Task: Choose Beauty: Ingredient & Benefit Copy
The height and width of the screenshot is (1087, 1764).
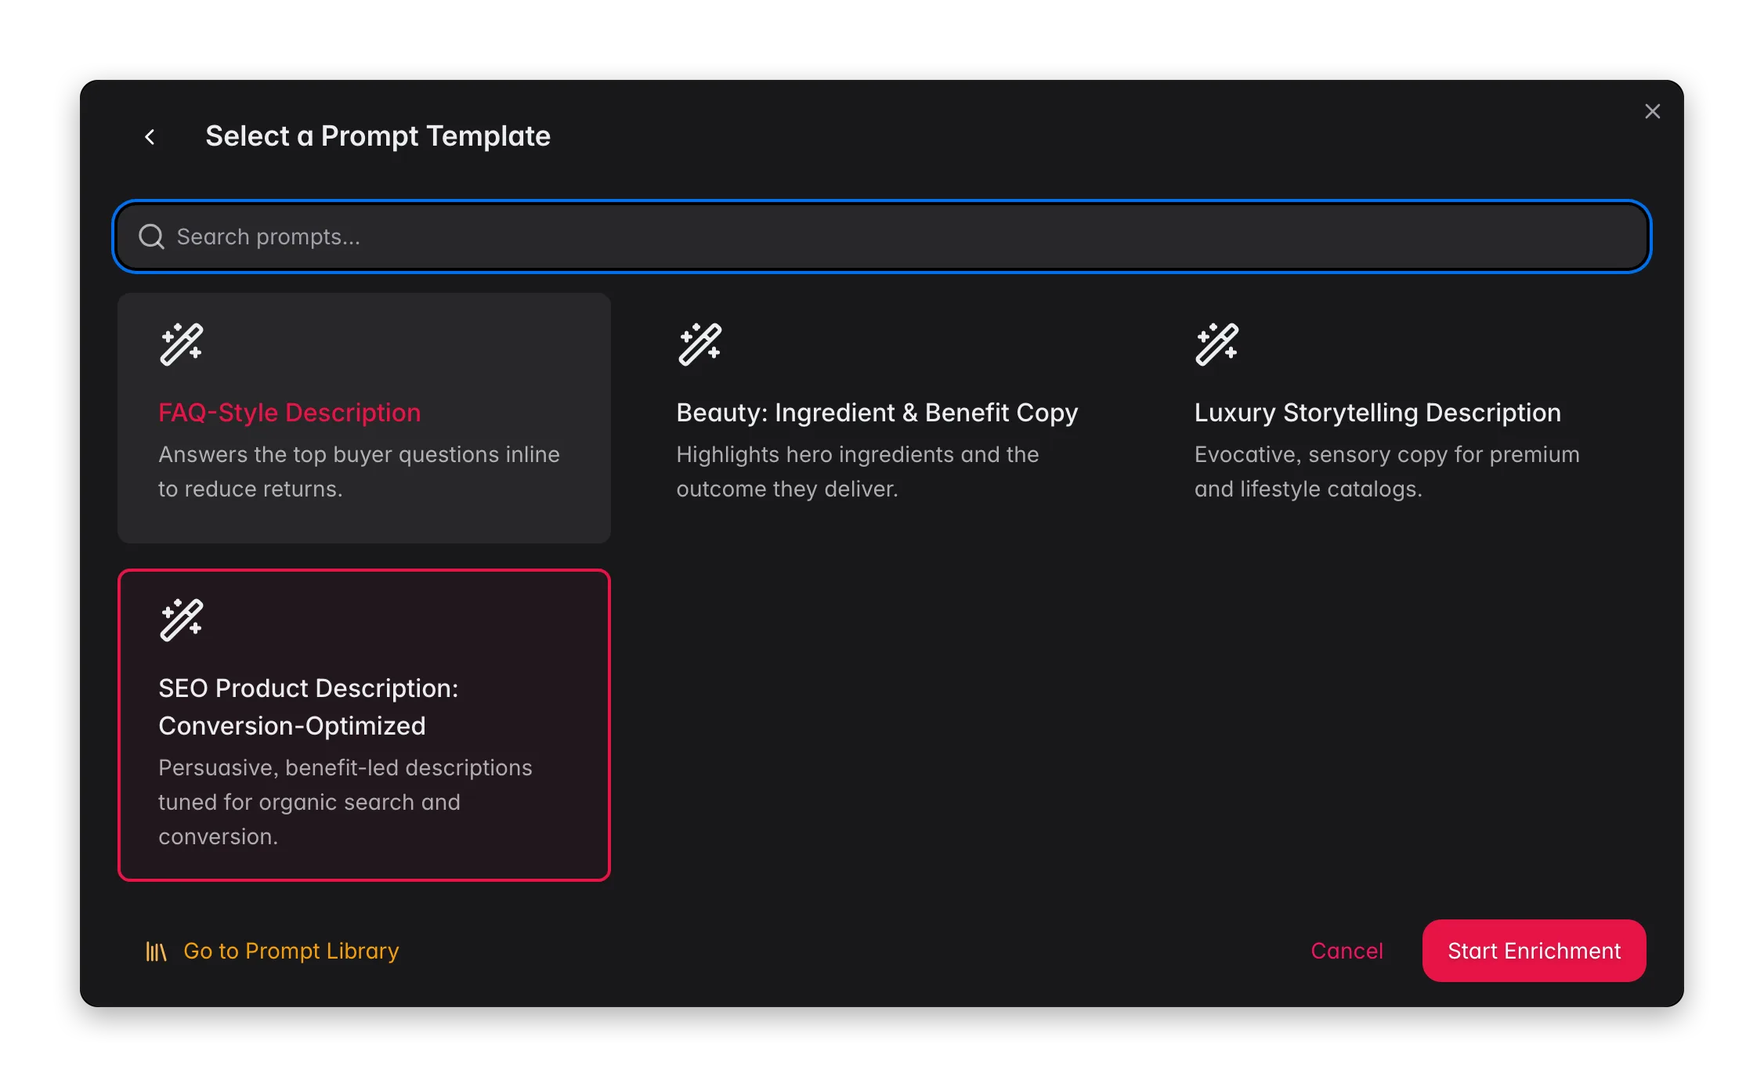Action: (x=882, y=418)
